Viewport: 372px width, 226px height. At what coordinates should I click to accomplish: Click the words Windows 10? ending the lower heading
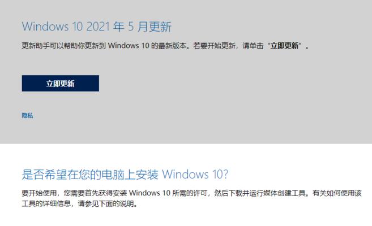point(195,175)
